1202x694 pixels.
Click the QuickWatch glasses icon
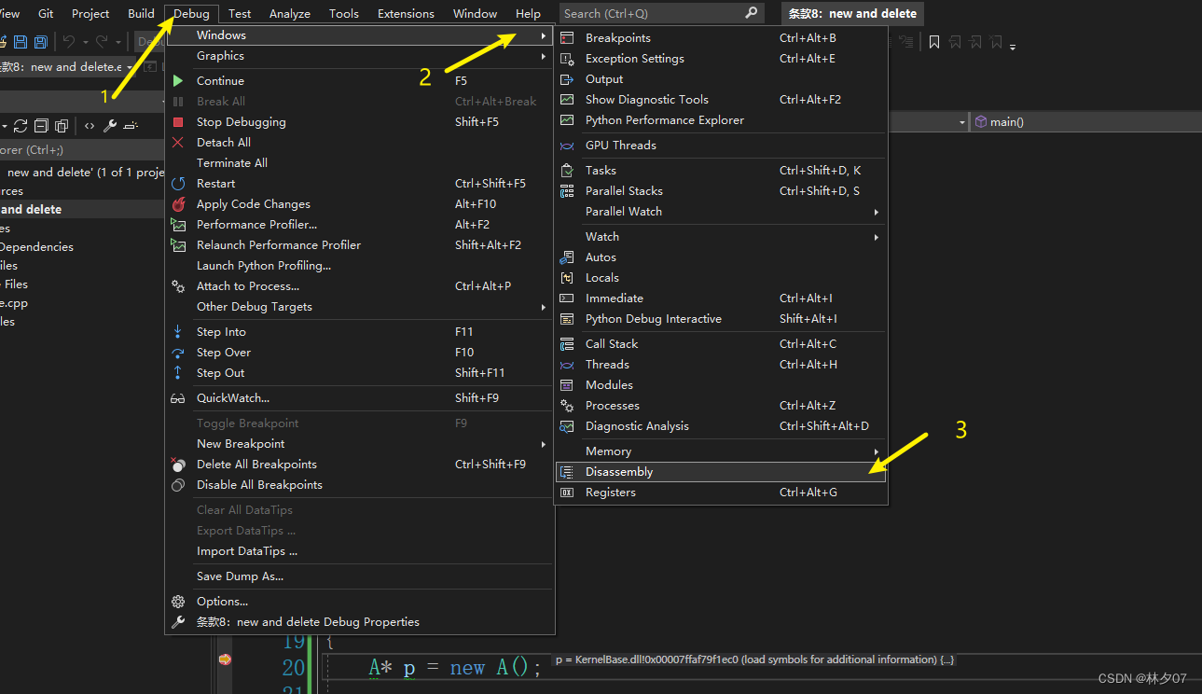coord(178,398)
